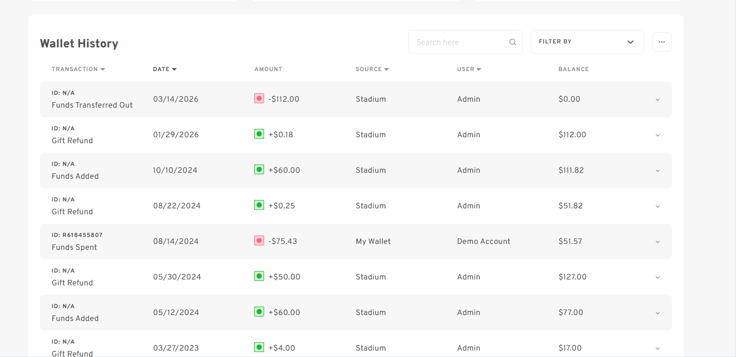
Task: Click the green icon next to +$50.00
Action: coord(259,276)
